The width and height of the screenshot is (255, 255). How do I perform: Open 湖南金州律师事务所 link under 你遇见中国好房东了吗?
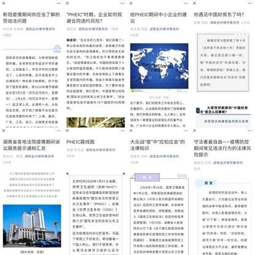[225, 23]
